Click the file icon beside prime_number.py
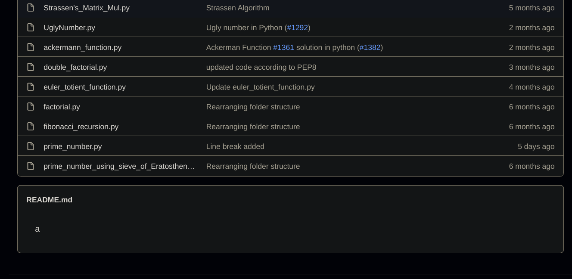 tap(31, 146)
